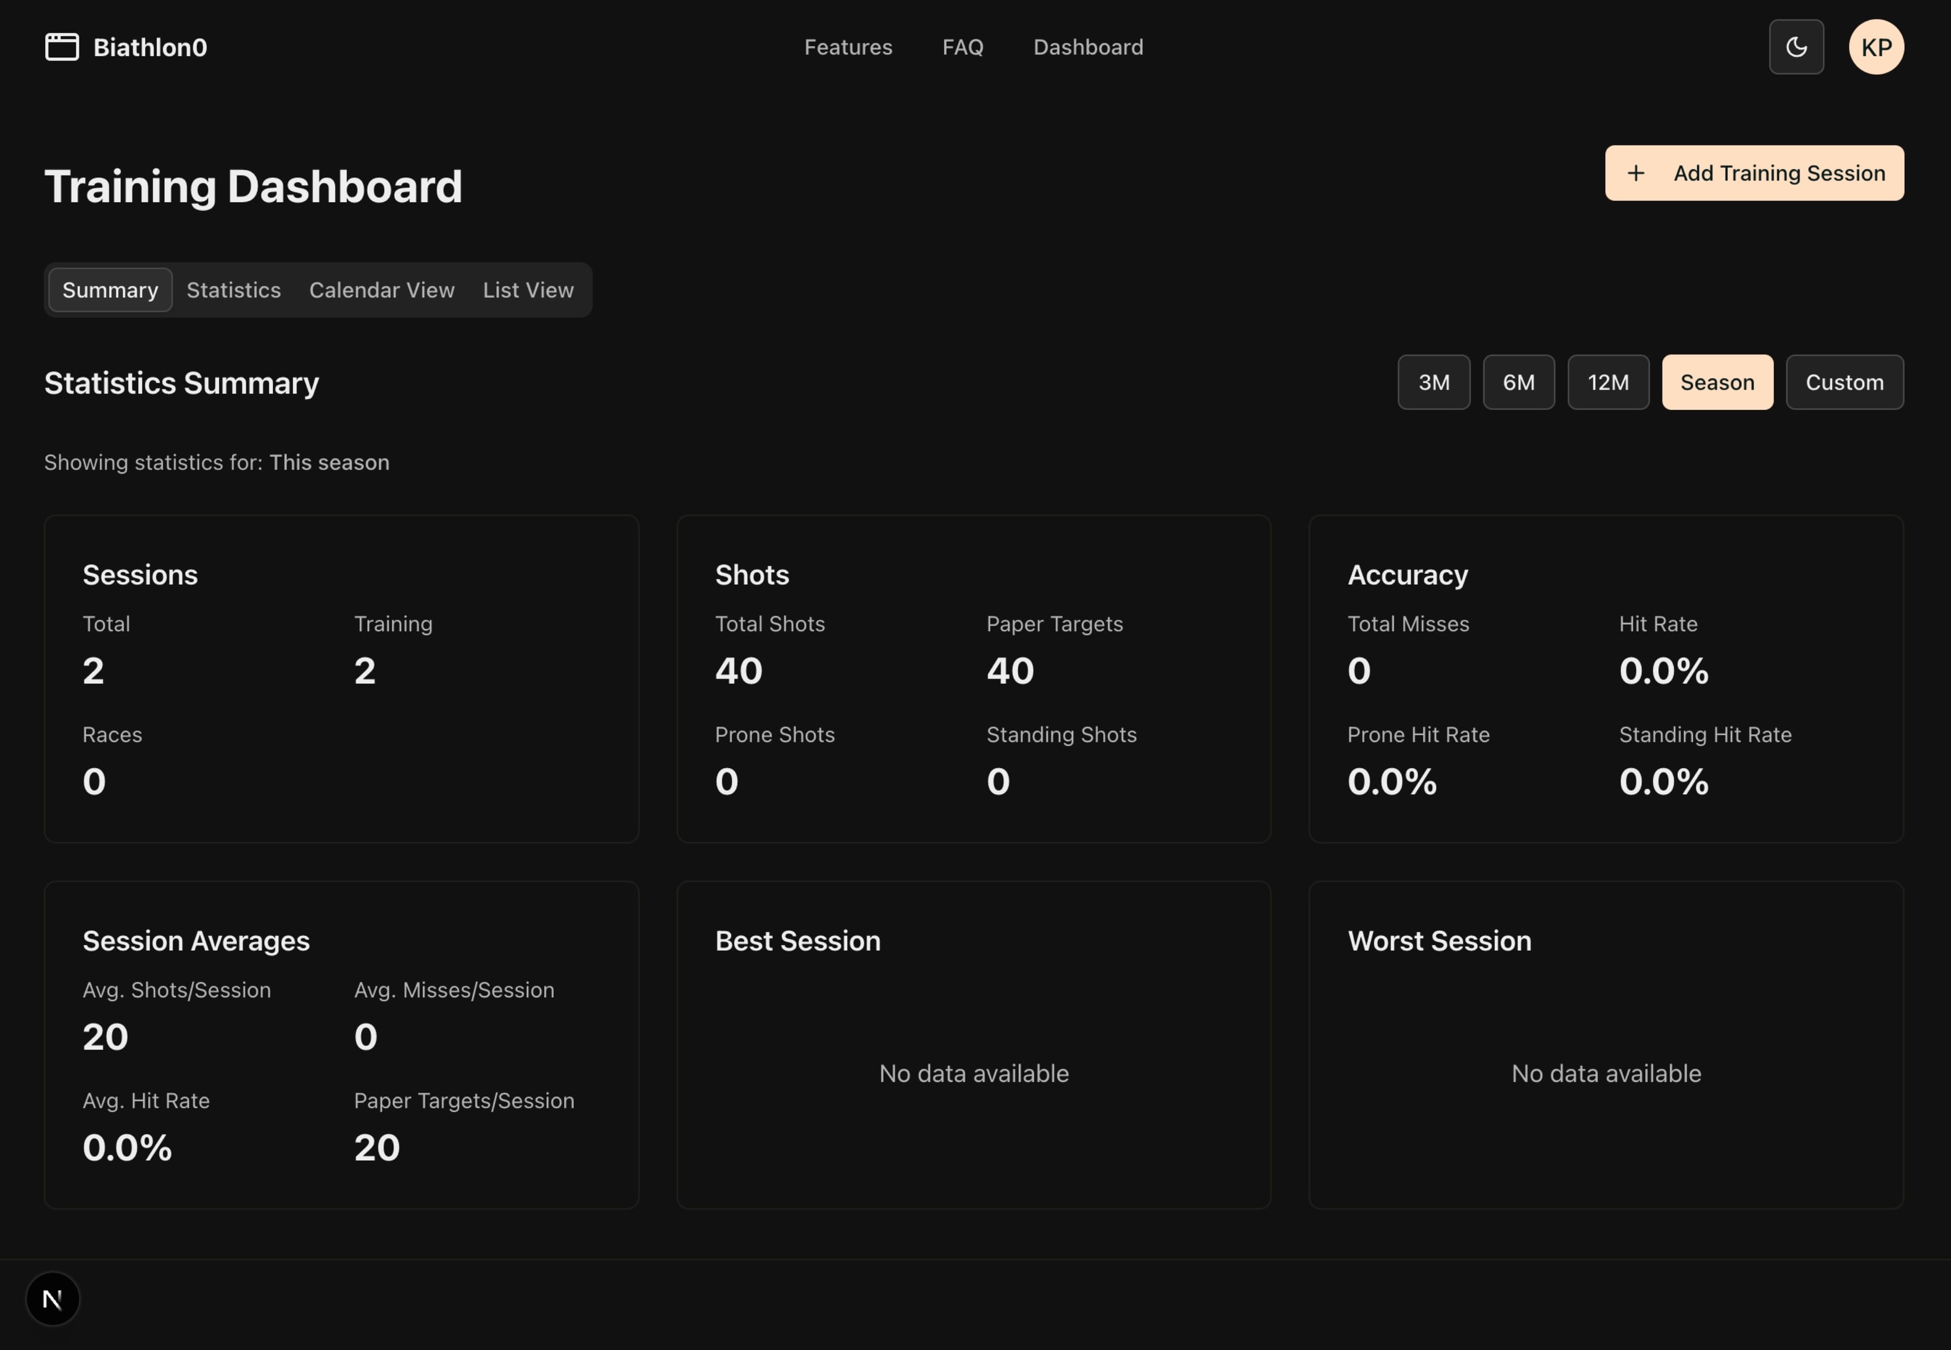Switch to the Statistics tab

point(233,290)
